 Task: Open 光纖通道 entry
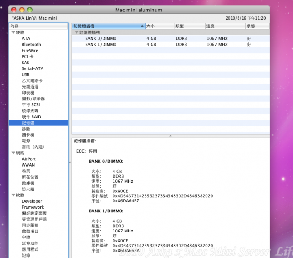click(x=30, y=86)
